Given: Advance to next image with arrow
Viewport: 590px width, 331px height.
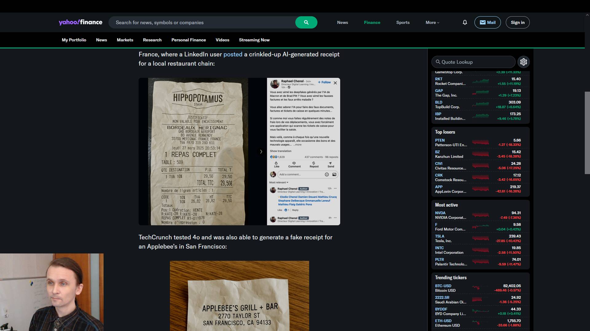Looking at the screenshot, I should (261, 152).
